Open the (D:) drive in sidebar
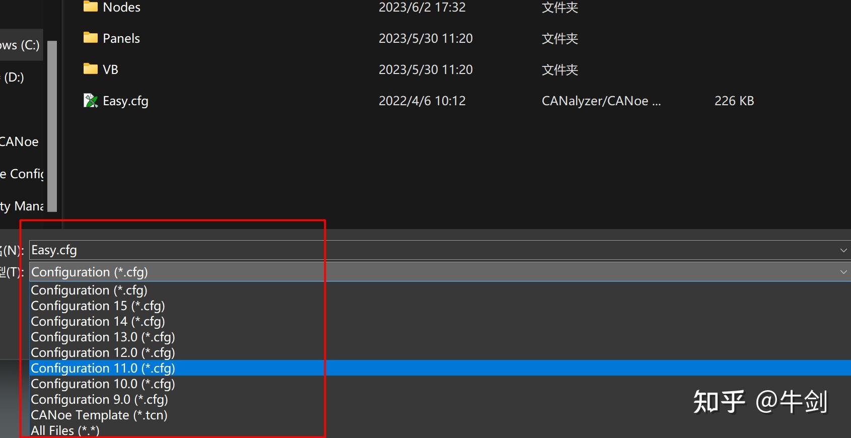The height and width of the screenshot is (438, 851). 13,77
